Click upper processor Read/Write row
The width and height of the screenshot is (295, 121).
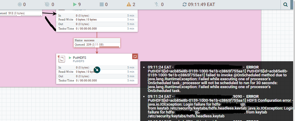coord(97,20)
